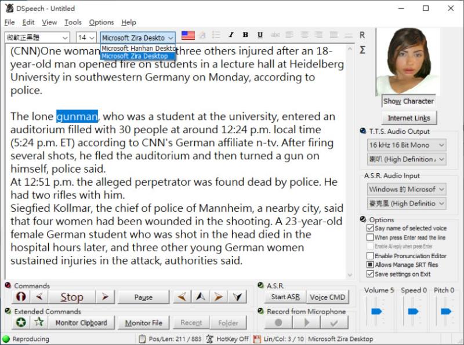Viewport: 464px width, 345px height.
Task: Click the orange left navigation arrow
Action: (x=182, y=297)
